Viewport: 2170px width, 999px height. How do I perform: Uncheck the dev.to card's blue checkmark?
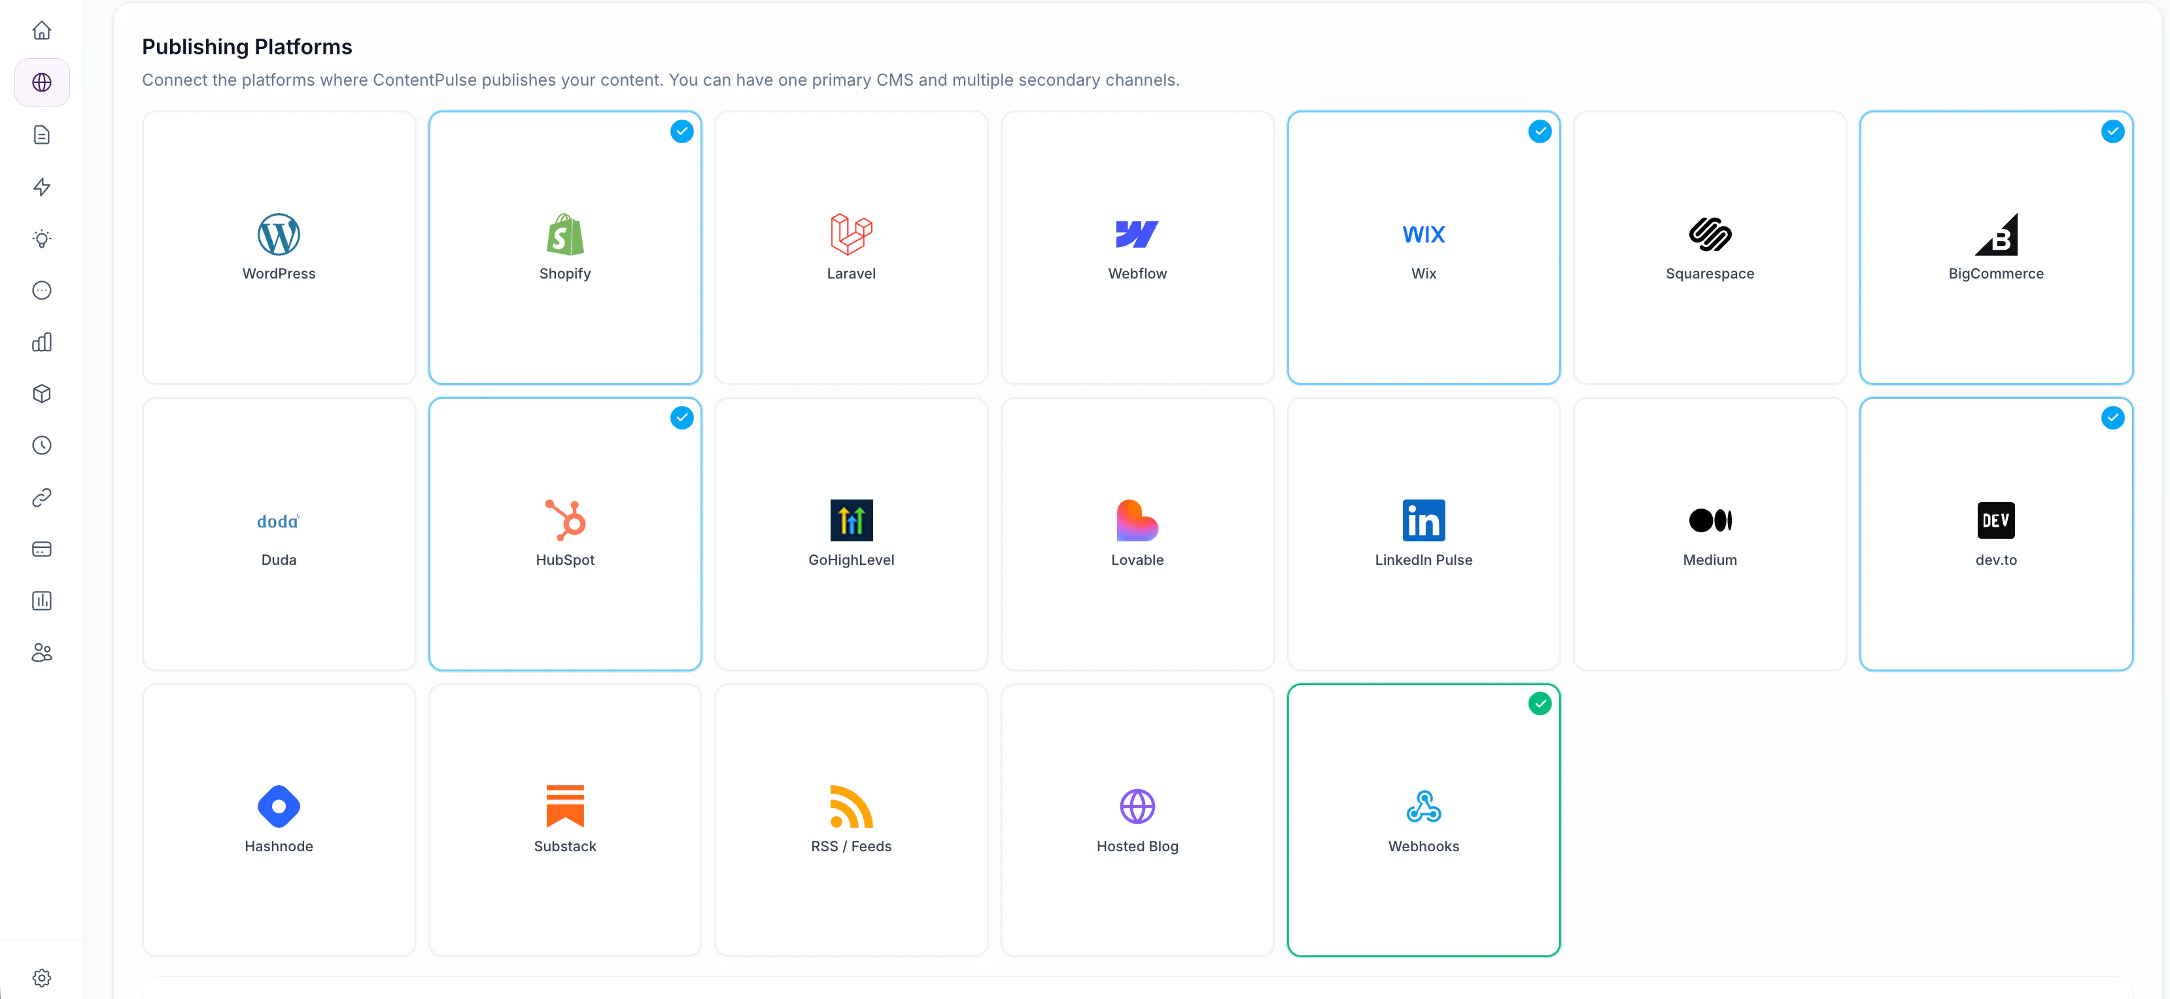point(2112,418)
